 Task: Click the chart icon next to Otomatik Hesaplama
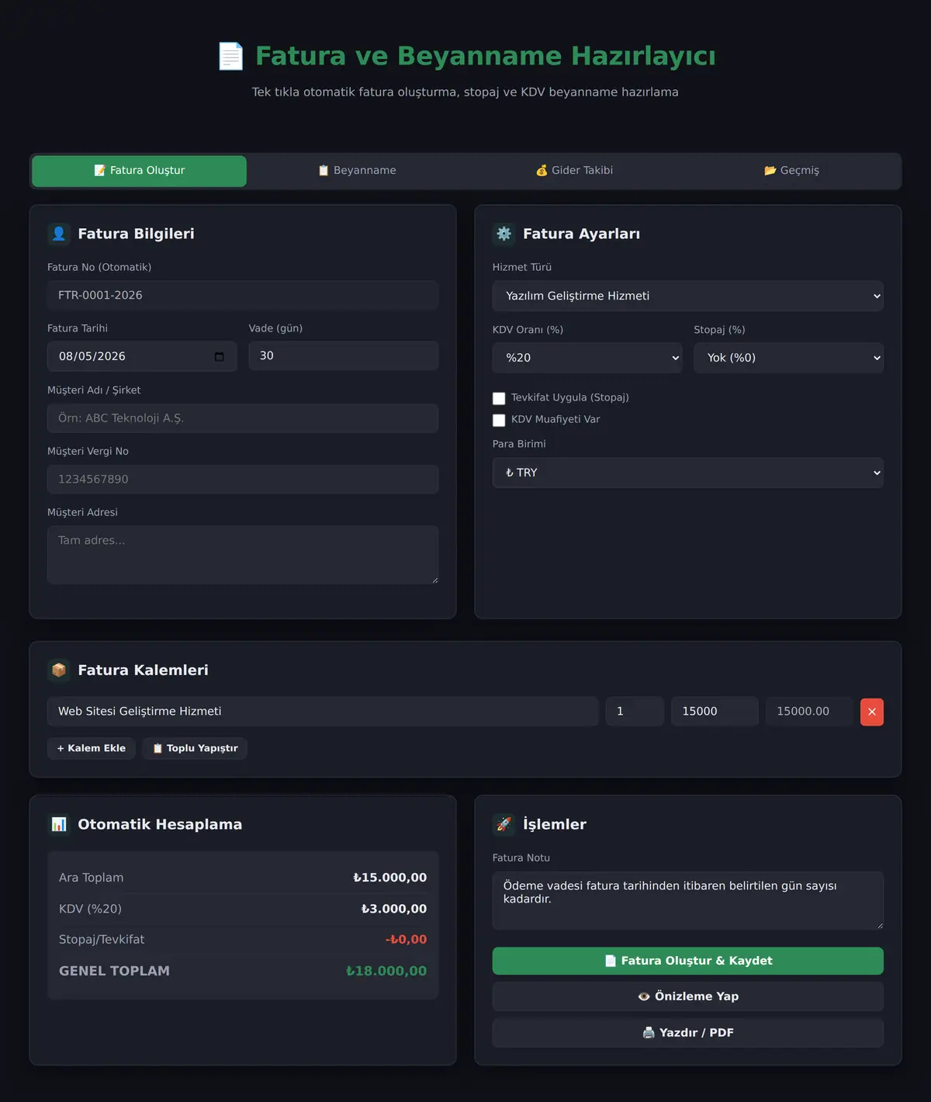tap(59, 824)
